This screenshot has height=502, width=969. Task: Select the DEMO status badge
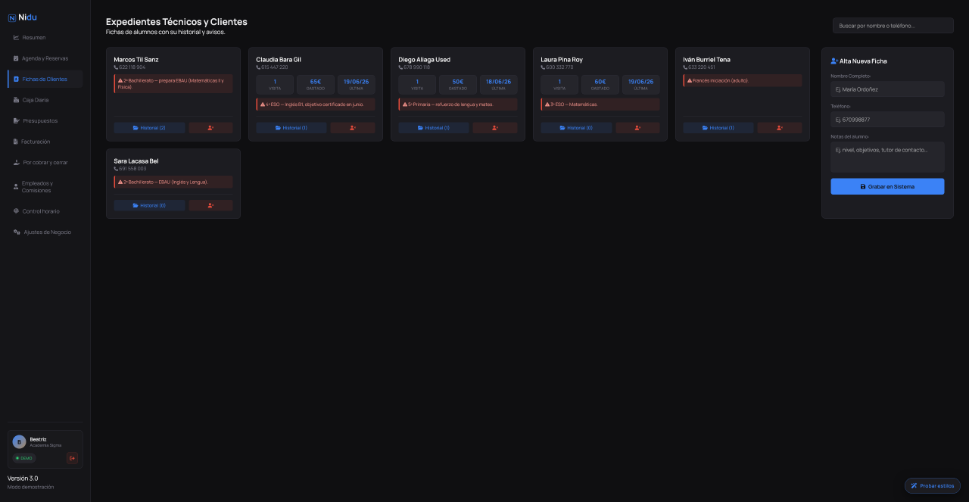(23, 458)
